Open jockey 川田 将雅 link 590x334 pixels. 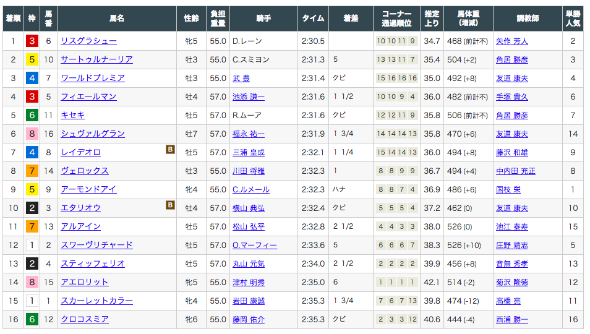pos(249,171)
